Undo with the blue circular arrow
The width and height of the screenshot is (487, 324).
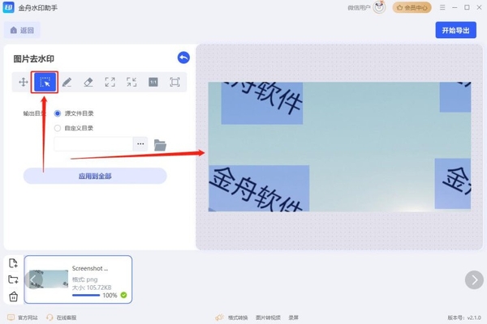(x=183, y=58)
